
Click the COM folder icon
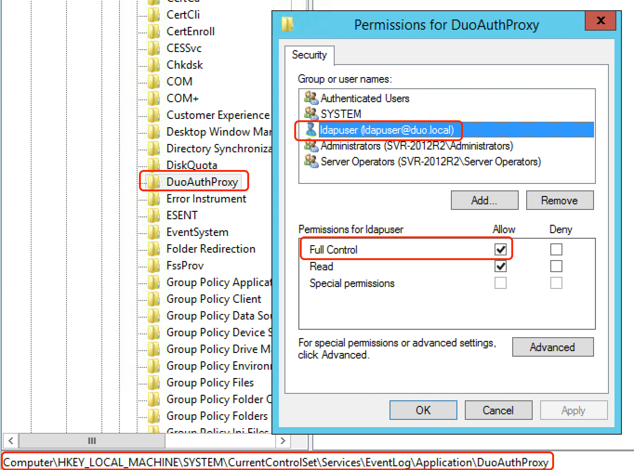click(154, 82)
